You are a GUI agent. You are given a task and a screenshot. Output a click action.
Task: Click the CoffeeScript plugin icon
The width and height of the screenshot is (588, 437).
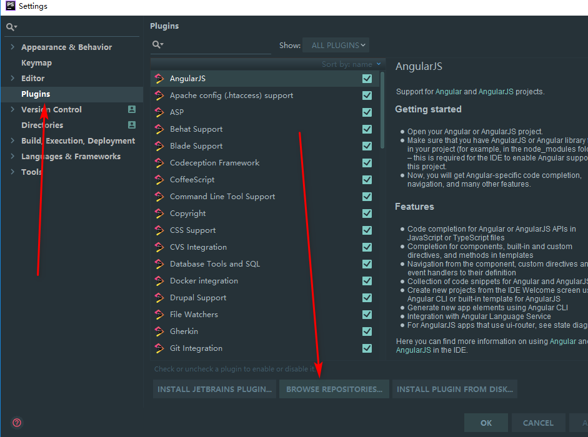(159, 180)
